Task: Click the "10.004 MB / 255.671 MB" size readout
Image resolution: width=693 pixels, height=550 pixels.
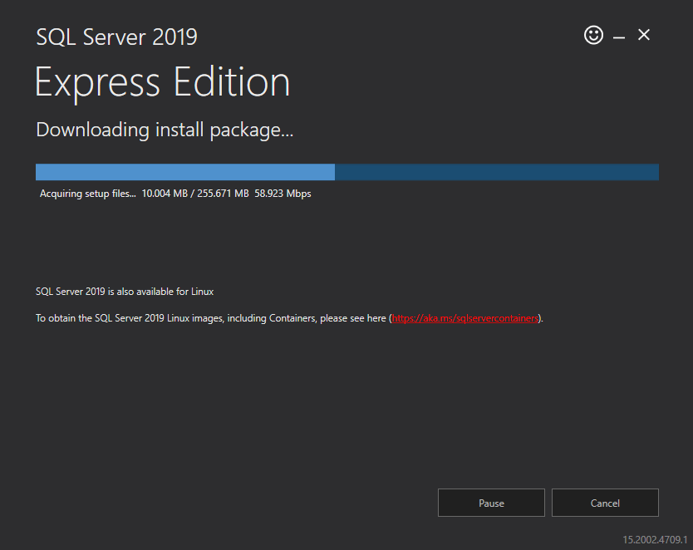Action: (195, 194)
